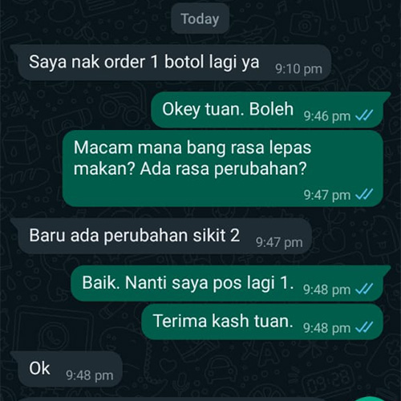The height and width of the screenshot is (401, 401).
Task: Tap 9:48 pm time on 'Terima kash tuan.'
Action: pos(326,328)
